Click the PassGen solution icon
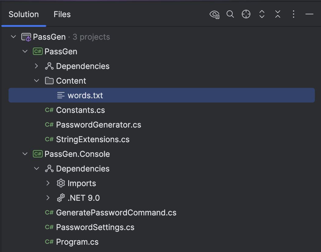This screenshot has width=321, height=252. (26, 37)
